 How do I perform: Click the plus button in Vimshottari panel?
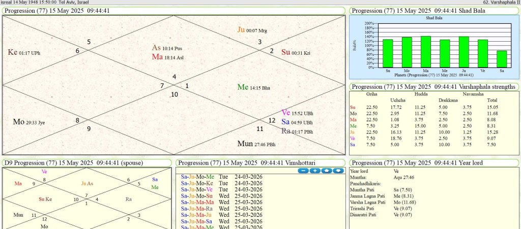click(x=314, y=171)
